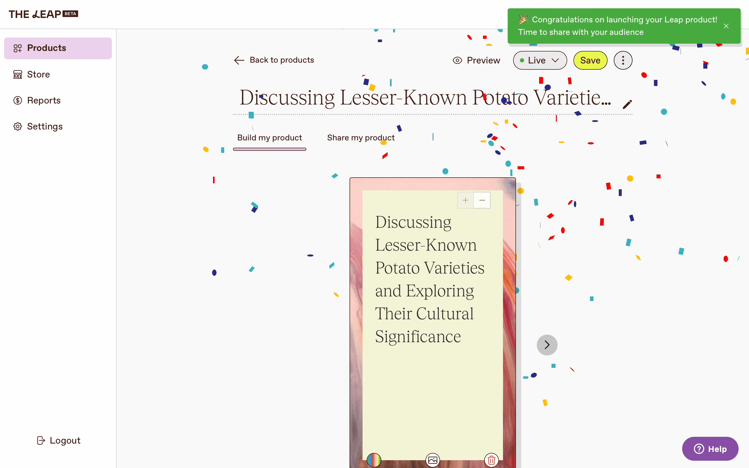Screen dimensions: 749x468
Task: Open the purple Help widget
Action: click(710, 448)
